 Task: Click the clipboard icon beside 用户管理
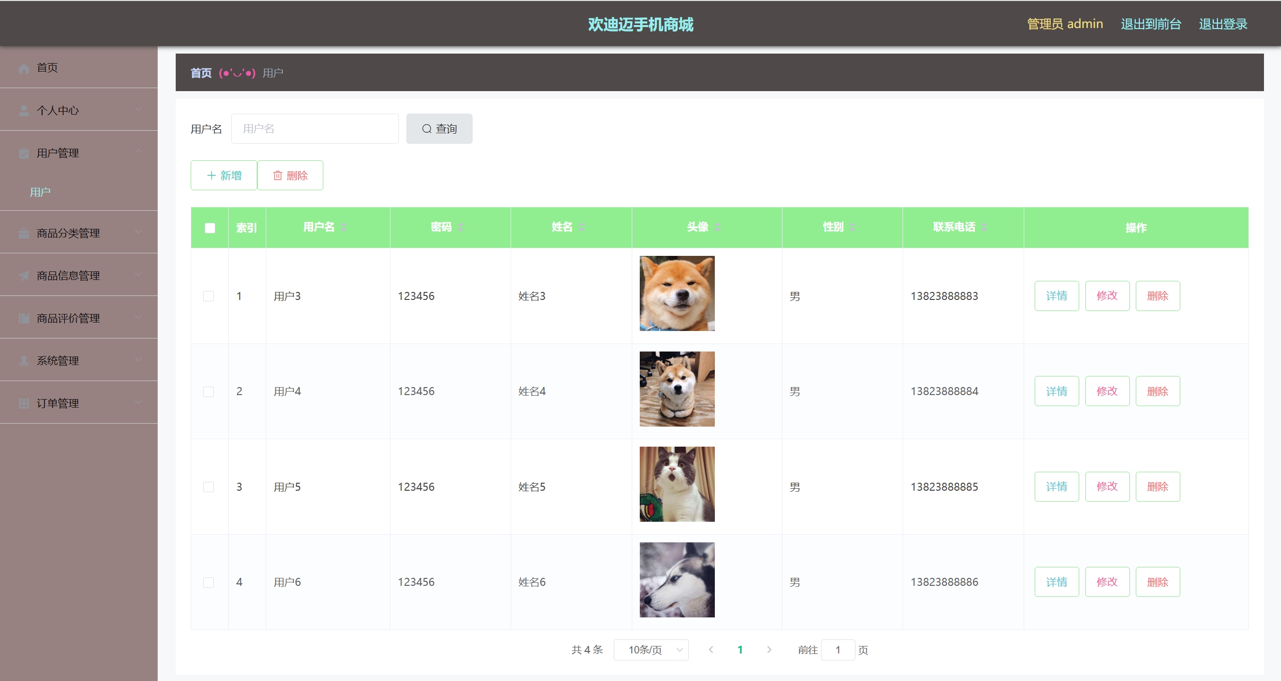(24, 153)
